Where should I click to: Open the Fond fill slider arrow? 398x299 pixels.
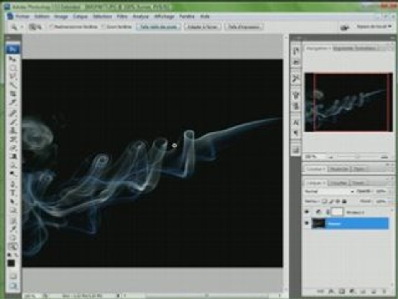click(x=390, y=201)
